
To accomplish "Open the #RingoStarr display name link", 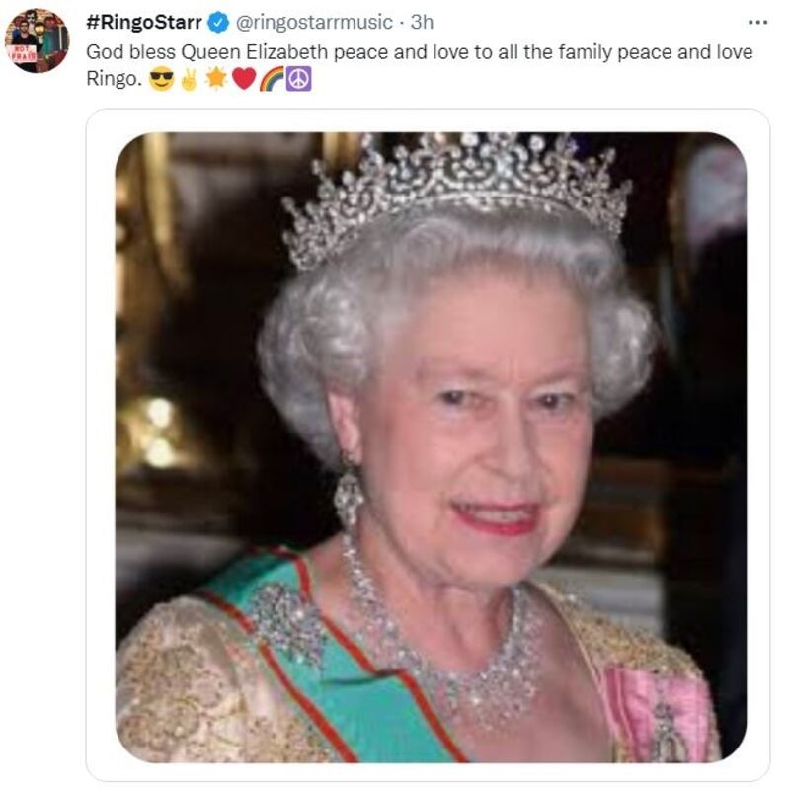I will coord(144,22).
